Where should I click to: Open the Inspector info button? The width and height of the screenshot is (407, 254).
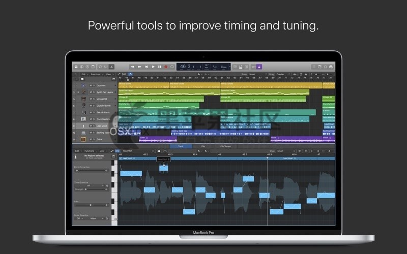(x=82, y=67)
